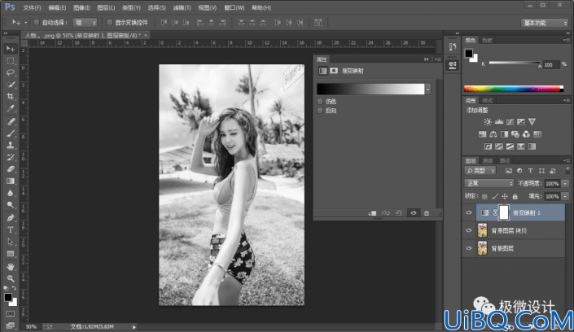Add a Black & White adjustment
The width and height of the screenshot is (574, 332).
click(504, 134)
